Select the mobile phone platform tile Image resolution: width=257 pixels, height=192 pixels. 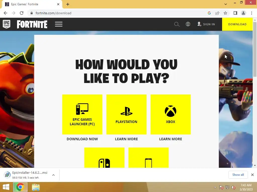[x=149, y=158]
